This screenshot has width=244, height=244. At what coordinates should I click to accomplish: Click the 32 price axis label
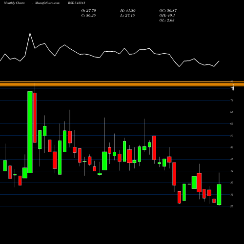(x=232, y=195)
